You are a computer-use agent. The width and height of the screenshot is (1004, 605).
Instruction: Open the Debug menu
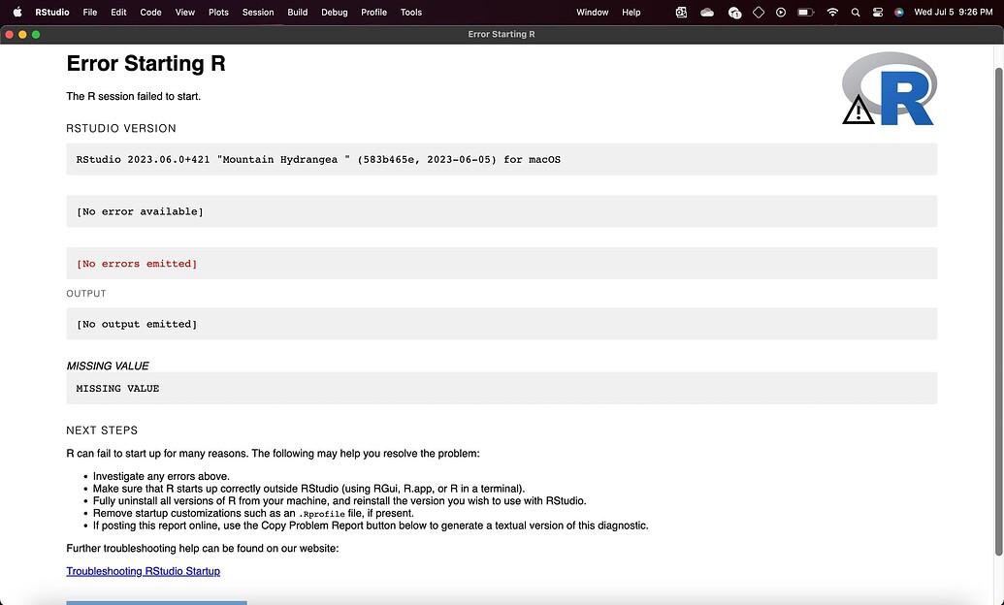[335, 13]
